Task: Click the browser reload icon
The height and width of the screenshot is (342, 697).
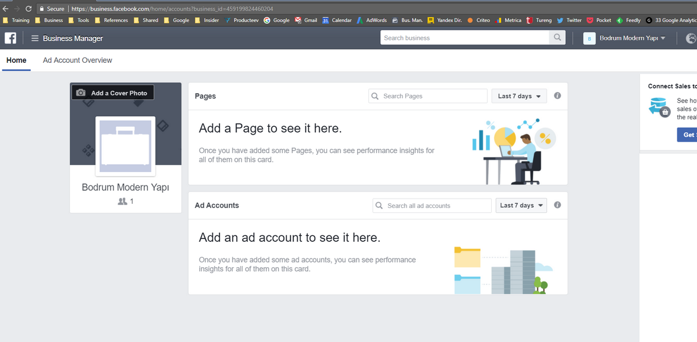Action: 28,9
